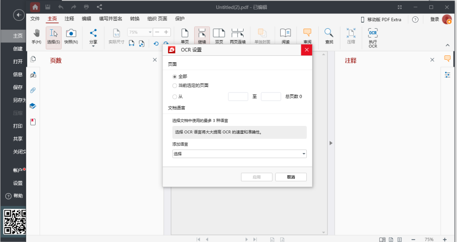This screenshot has width=457, height=242.
Task: Open the signatures panel icon
Action: pos(33,75)
